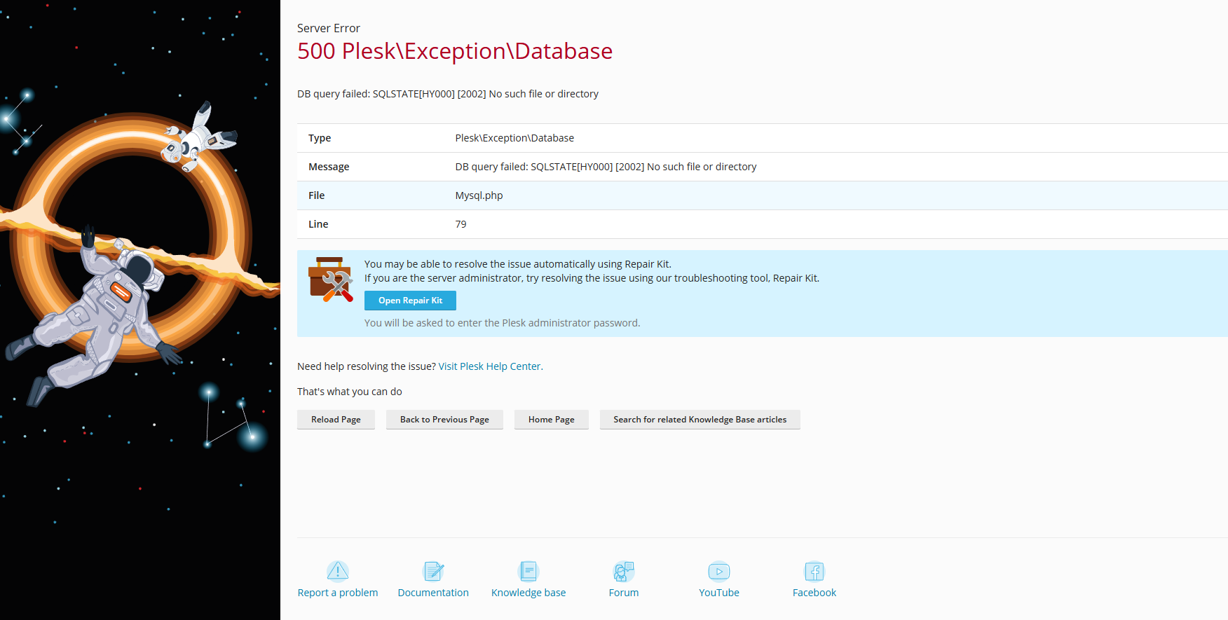Click the 'That's what you can do' text
This screenshot has width=1228, height=620.
tap(350, 392)
